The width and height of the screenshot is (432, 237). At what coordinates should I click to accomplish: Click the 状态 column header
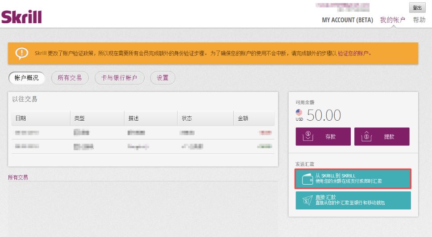point(206,118)
